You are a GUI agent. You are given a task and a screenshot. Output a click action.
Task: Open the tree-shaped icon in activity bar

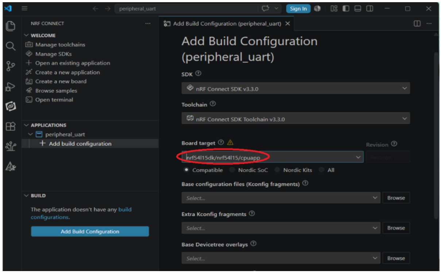(11, 146)
